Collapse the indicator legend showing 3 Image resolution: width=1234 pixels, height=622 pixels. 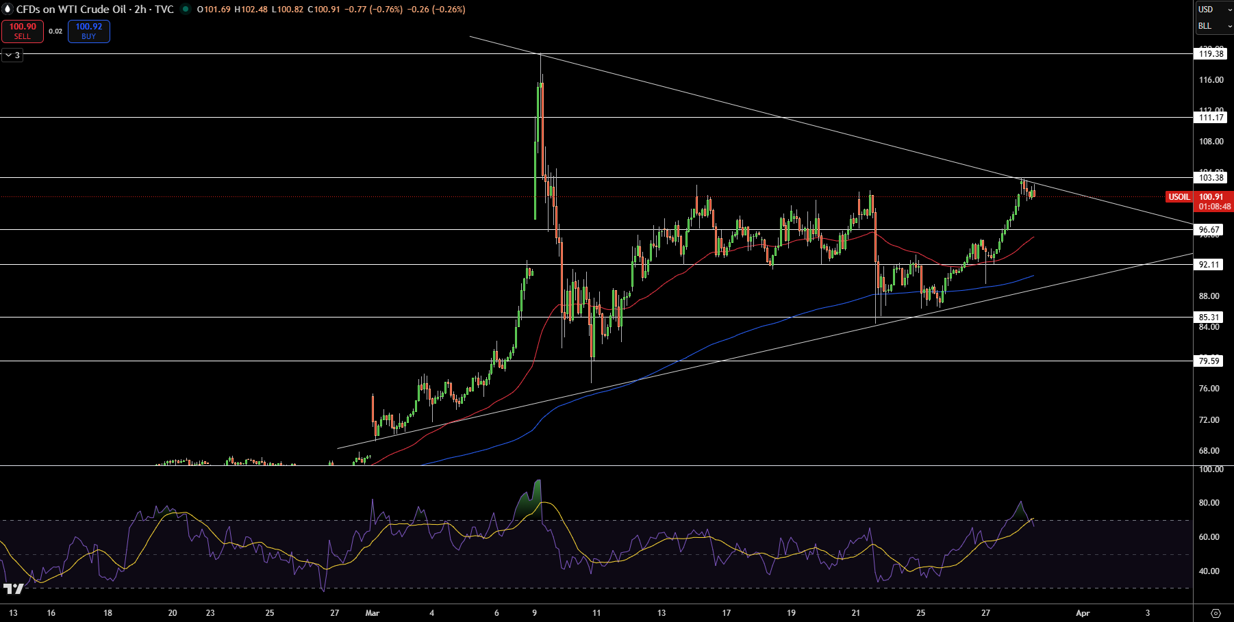tap(12, 55)
